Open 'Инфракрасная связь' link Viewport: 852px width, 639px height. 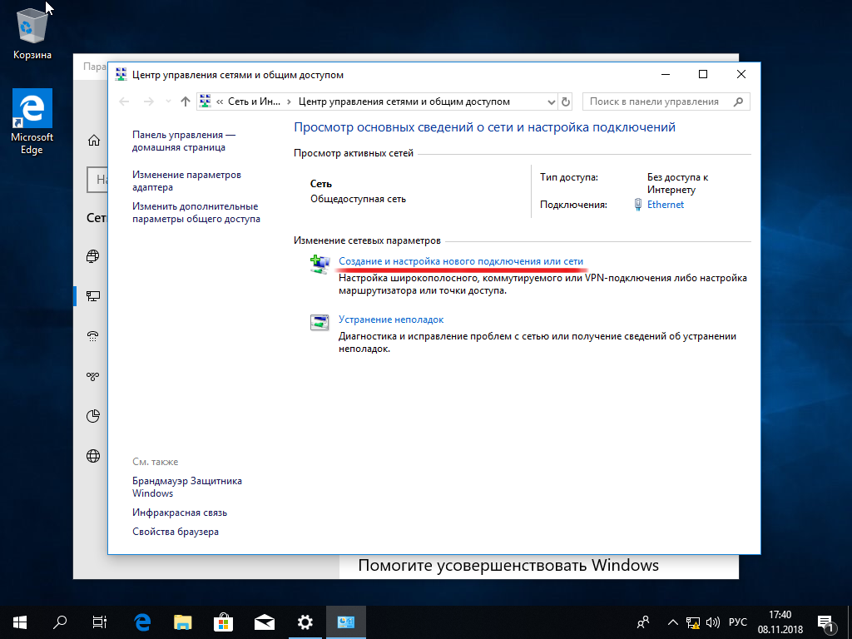click(x=180, y=513)
